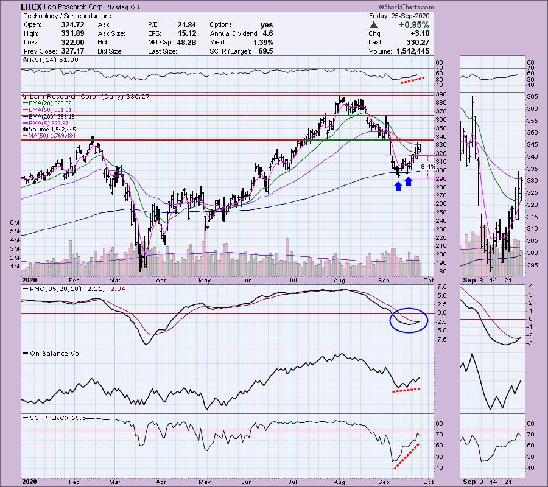The height and width of the screenshot is (487, 548).
Task: Click the EPS value 15.12
Action: (187, 33)
